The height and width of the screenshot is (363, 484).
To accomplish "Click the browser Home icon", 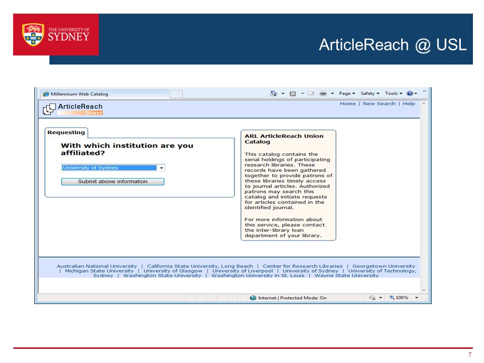I will [x=273, y=94].
